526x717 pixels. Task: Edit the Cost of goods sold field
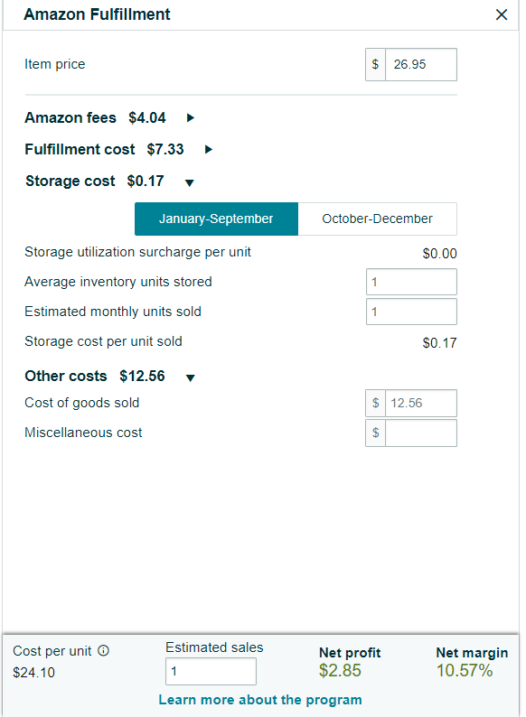pos(420,404)
